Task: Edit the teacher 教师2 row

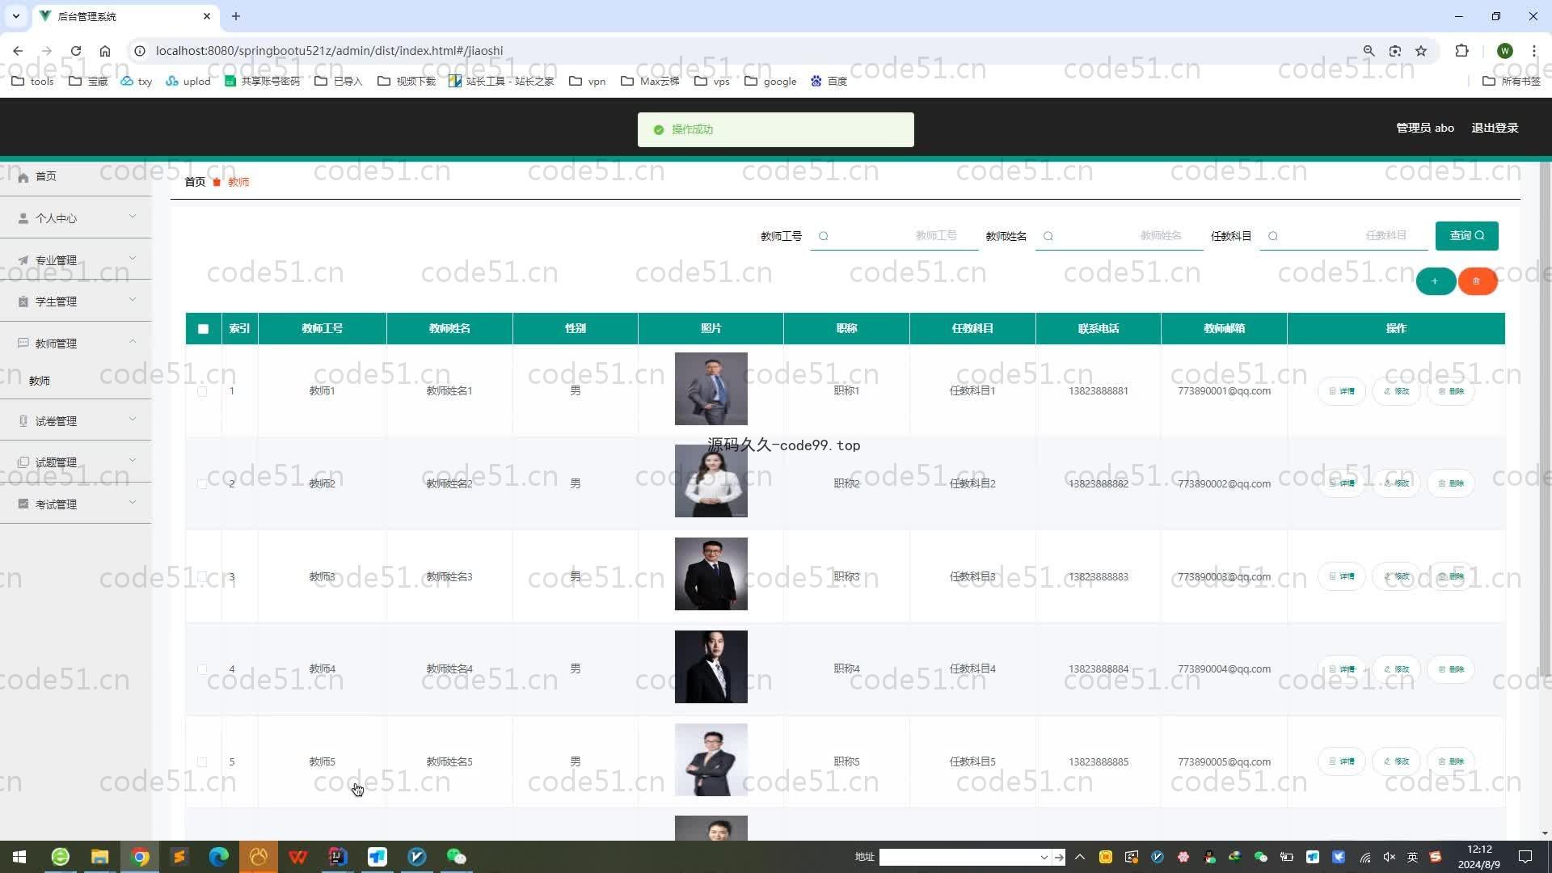Action: pos(1396,483)
